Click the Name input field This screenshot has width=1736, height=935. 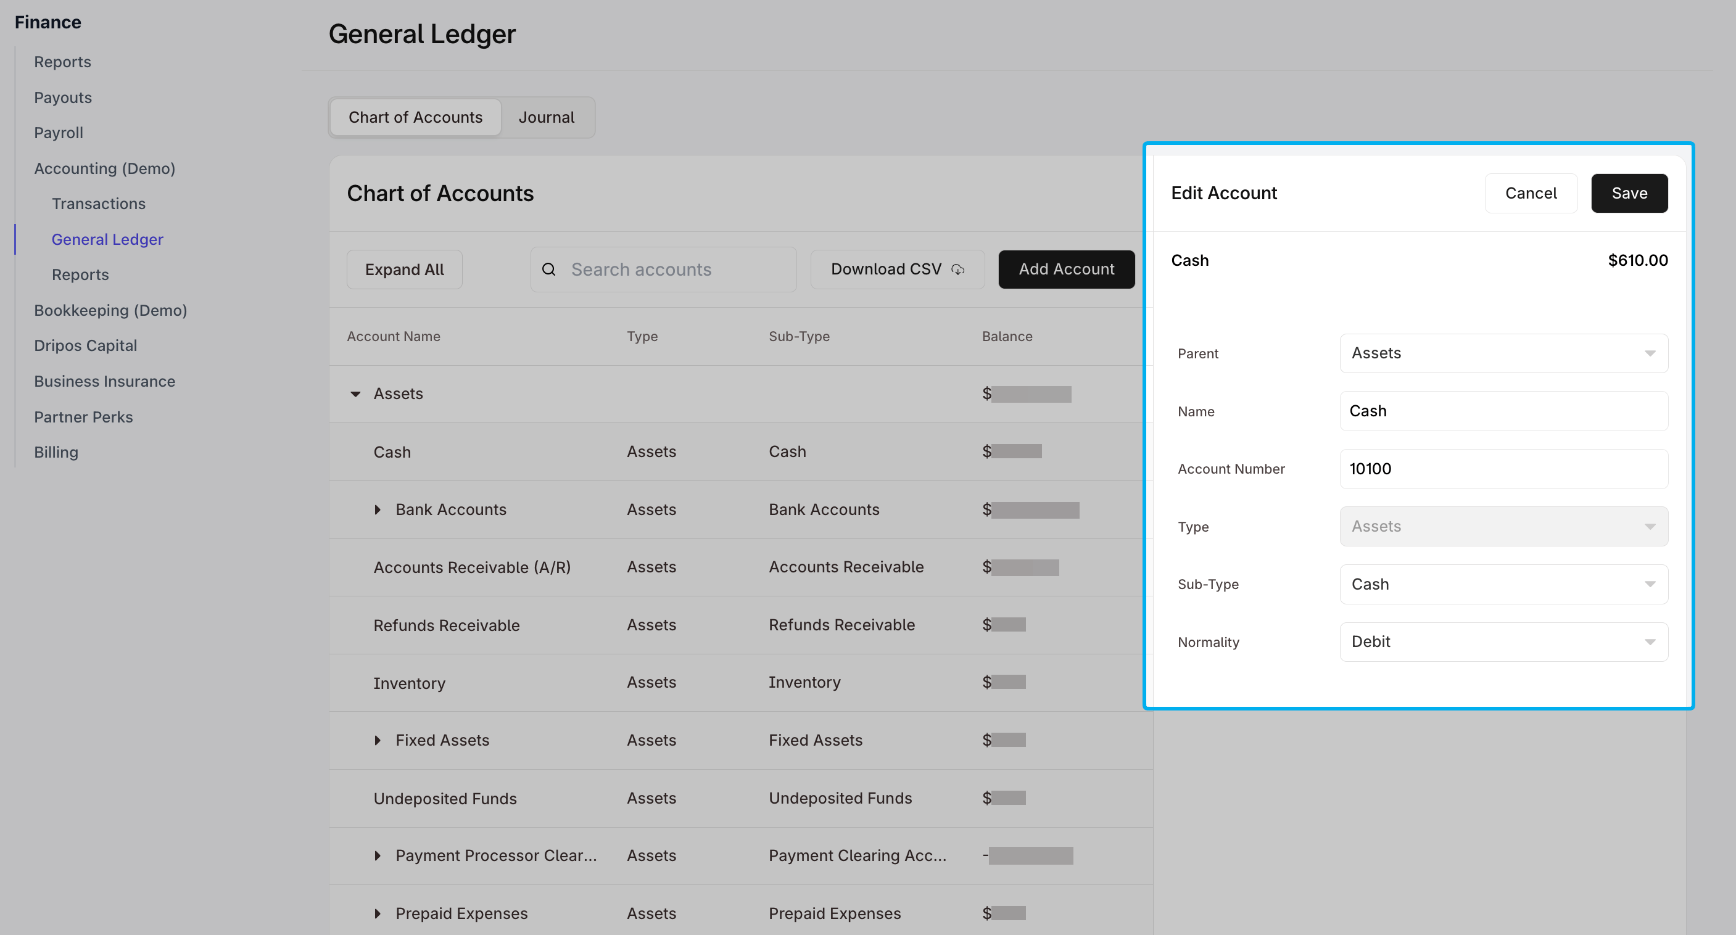tap(1503, 411)
